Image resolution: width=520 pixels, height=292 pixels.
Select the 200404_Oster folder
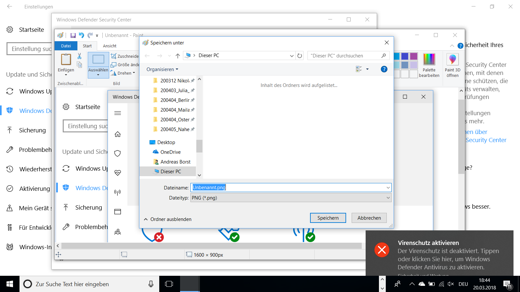pyautogui.click(x=174, y=120)
